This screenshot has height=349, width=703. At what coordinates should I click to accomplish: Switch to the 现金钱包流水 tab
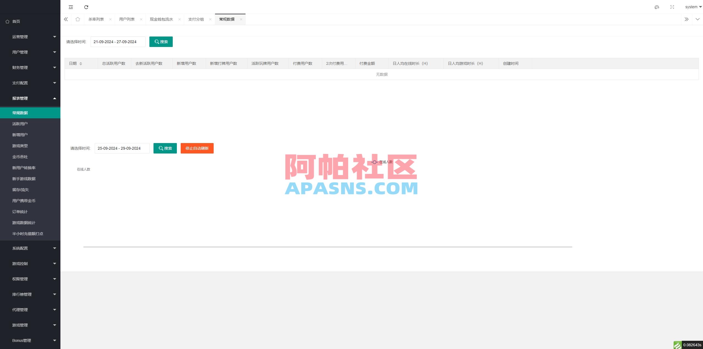pyautogui.click(x=161, y=19)
